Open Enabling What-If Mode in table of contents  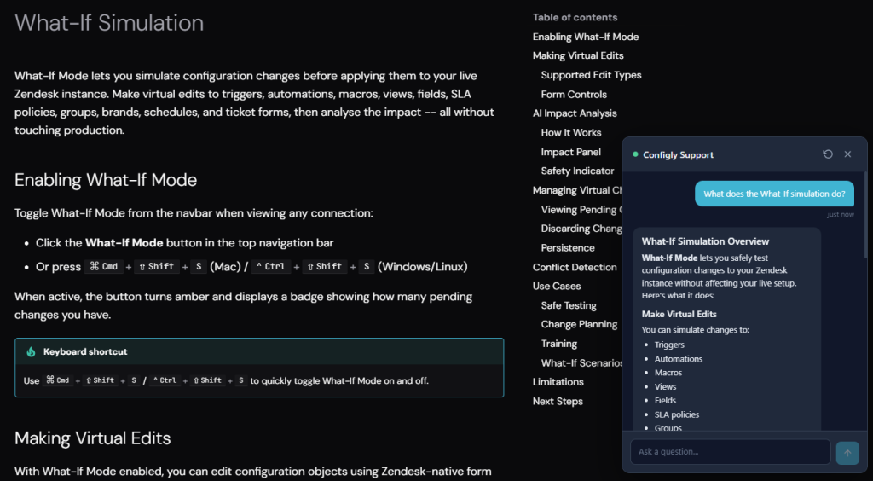(x=585, y=37)
